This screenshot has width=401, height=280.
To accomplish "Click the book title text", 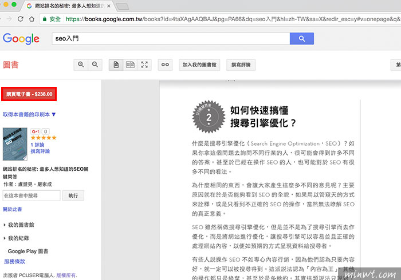I will click(45, 173).
